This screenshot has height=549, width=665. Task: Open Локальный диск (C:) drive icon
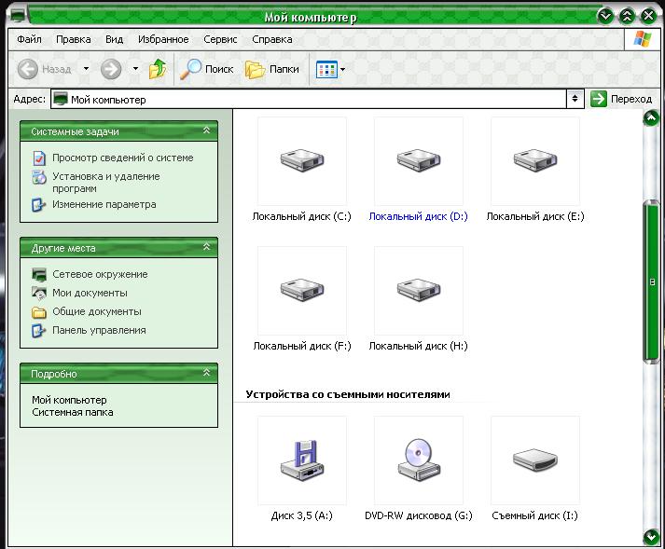[x=302, y=160]
